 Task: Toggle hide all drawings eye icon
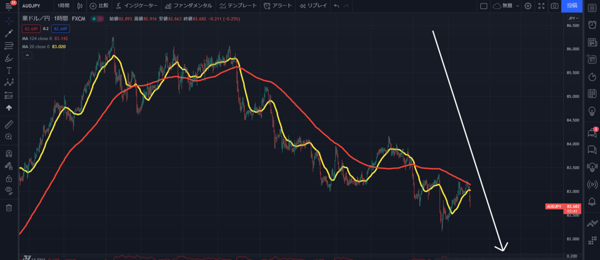coord(8,190)
